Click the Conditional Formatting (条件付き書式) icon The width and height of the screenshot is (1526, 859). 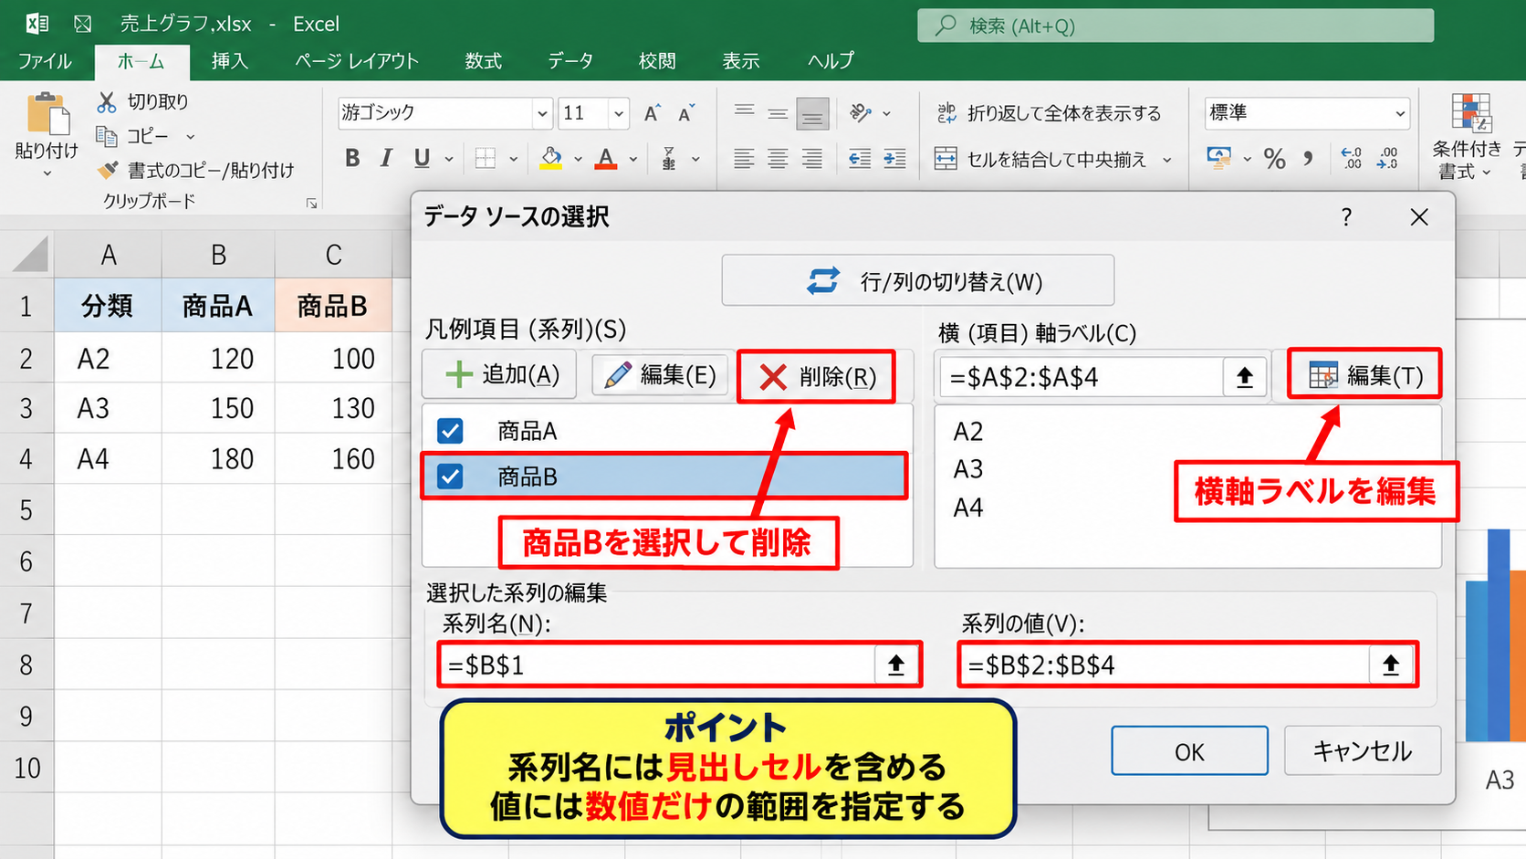click(1471, 114)
